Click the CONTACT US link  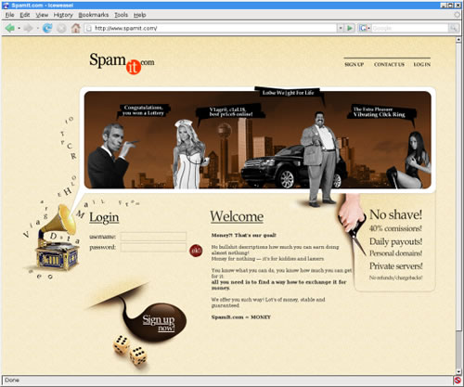click(x=389, y=64)
